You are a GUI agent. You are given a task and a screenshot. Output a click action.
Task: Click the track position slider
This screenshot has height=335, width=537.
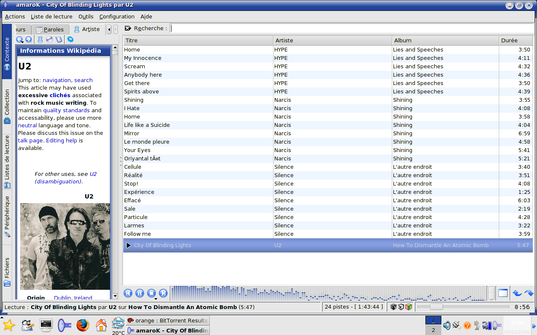point(463,307)
